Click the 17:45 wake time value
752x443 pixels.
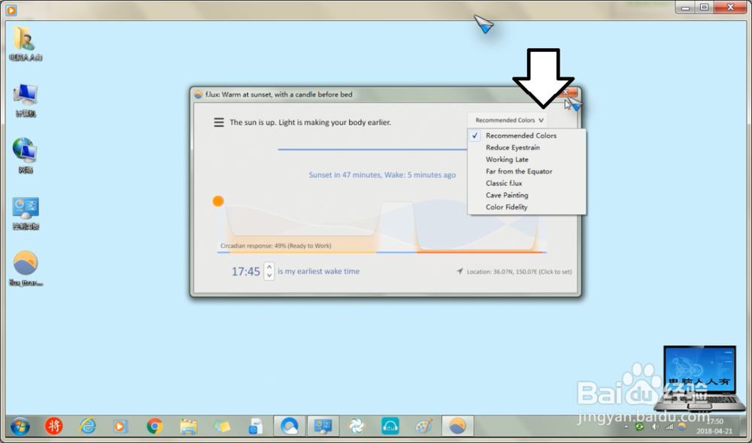(246, 272)
